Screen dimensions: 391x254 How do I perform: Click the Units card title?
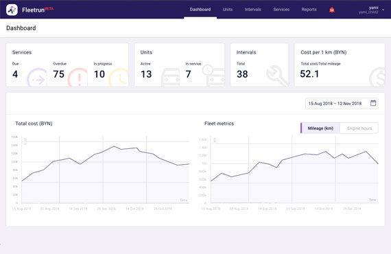[146, 52]
